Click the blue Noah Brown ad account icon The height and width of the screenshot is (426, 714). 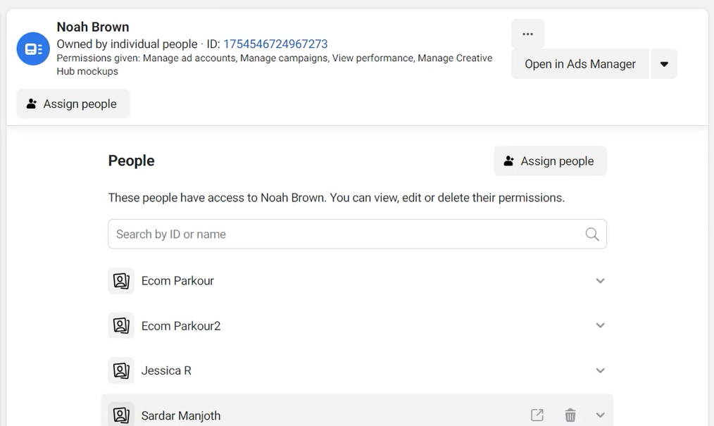33,49
